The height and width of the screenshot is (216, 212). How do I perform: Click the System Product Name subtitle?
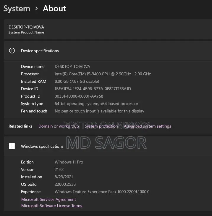click(26, 32)
